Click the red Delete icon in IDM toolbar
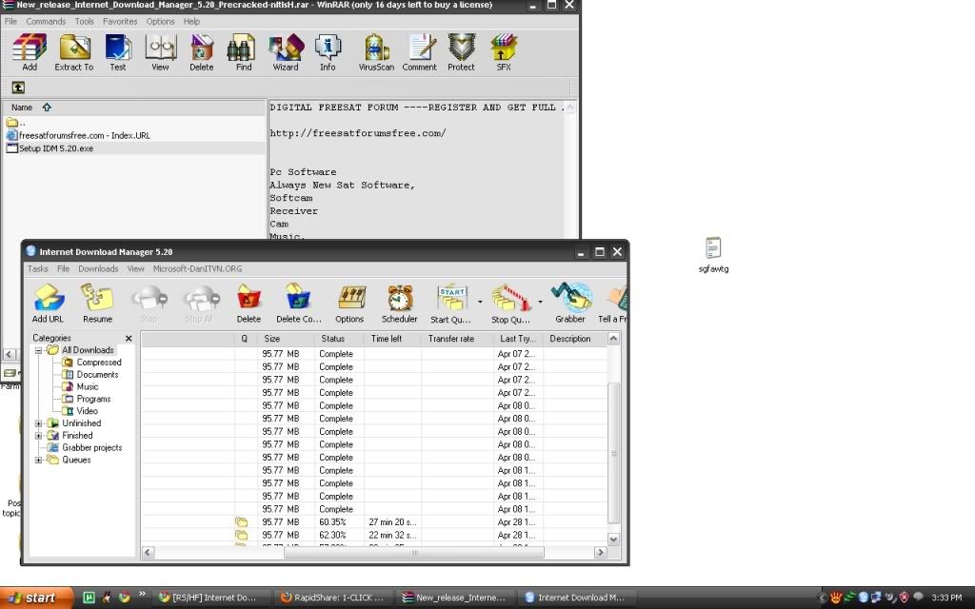This screenshot has height=609, width=975. pos(249,304)
